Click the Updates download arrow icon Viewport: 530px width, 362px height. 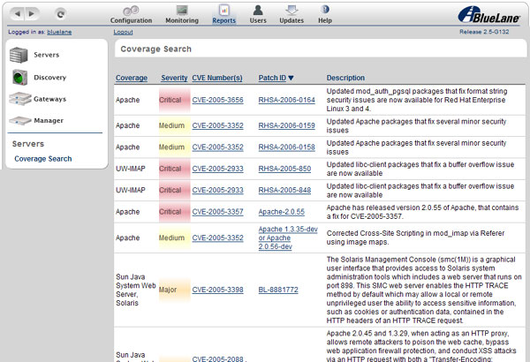point(291,10)
